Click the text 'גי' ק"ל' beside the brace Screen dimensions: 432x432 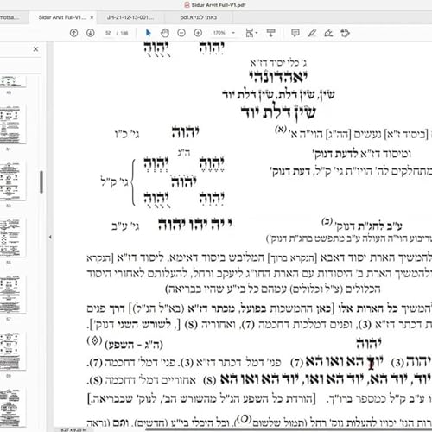(114, 182)
